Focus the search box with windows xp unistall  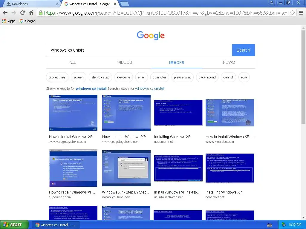click(139, 50)
